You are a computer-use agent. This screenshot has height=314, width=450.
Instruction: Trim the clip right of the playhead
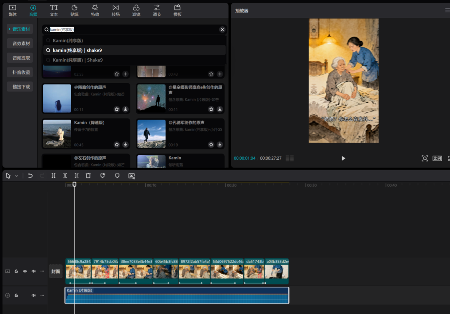click(77, 176)
